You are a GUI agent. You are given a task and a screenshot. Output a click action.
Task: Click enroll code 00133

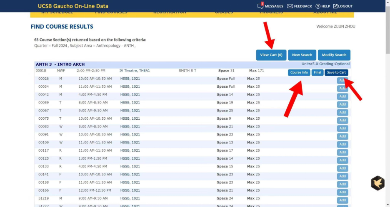pos(43,166)
